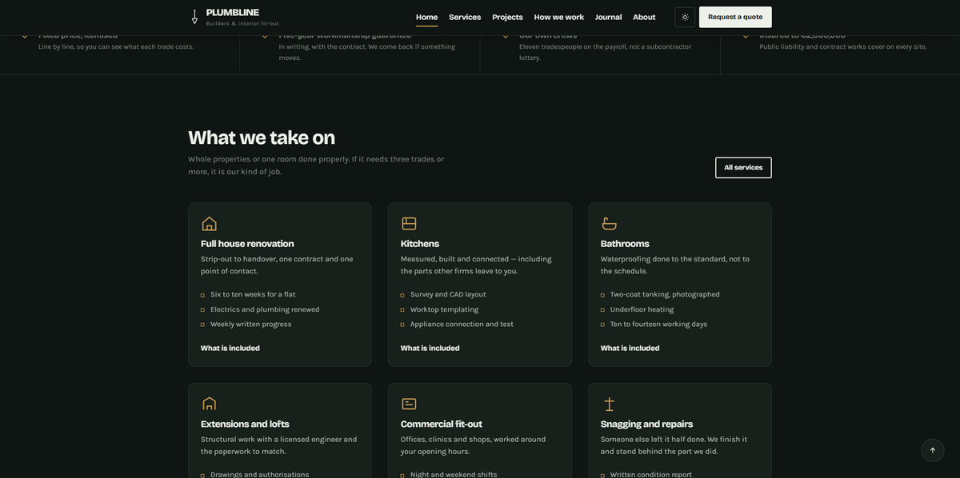Viewport: 960px width, 478px height.
Task: Click the Full house renovation heading
Action: pos(247,243)
